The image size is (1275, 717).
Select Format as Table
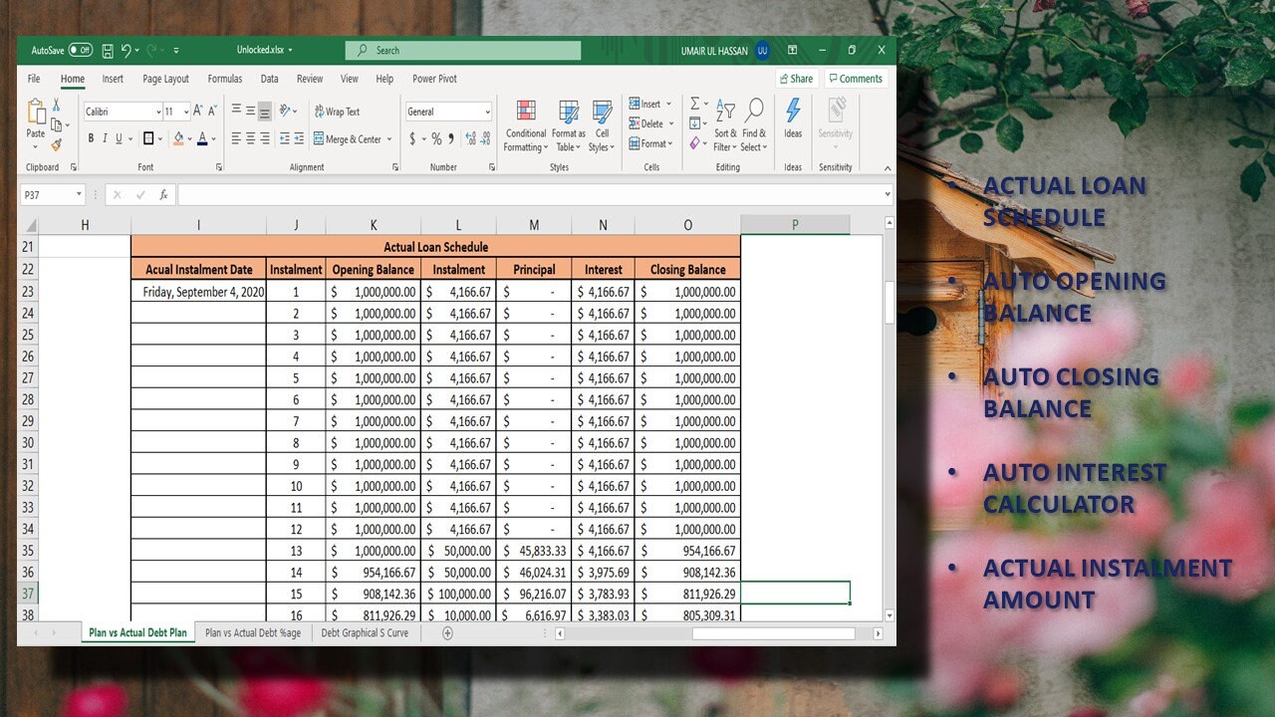[x=569, y=123]
